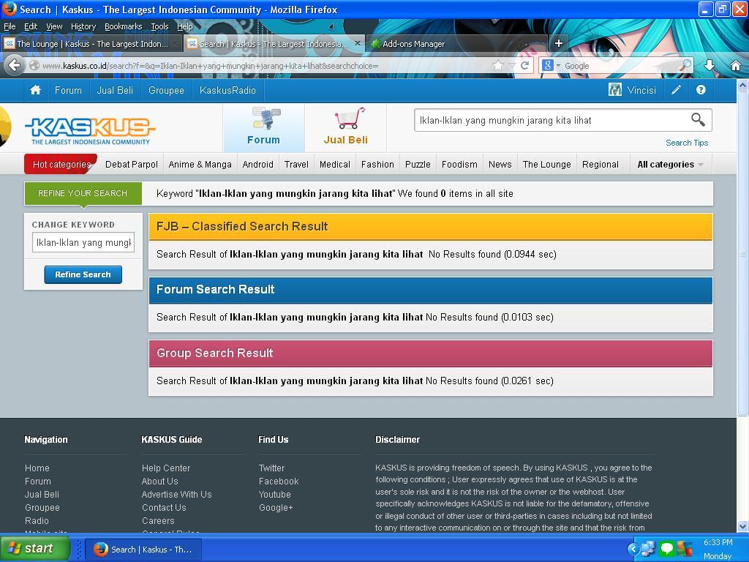Click the Windows start button
Image resolution: width=749 pixels, height=562 pixels.
pos(35,548)
